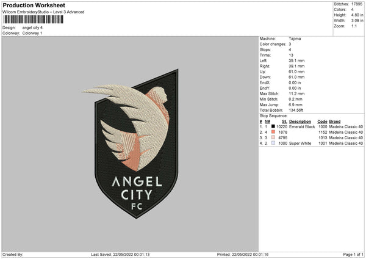Click the Machine value 'Tajima'
366x259 pixels.
pos(295,38)
